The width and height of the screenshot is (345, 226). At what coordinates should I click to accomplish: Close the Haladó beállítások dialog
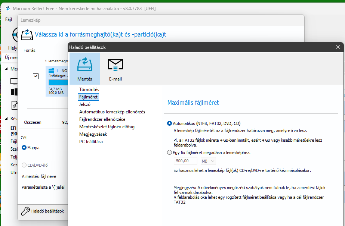pyautogui.click(x=338, y=47)
